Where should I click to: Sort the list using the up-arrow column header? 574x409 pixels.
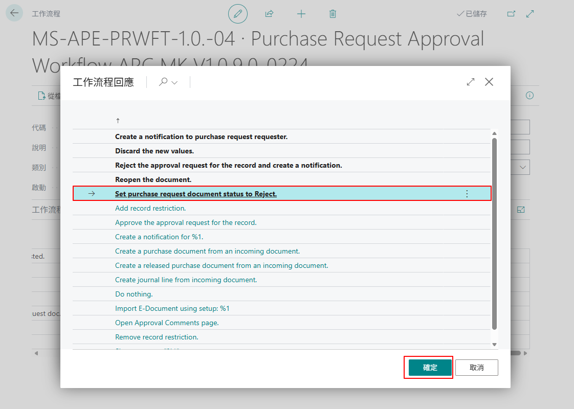pos(118,121)
